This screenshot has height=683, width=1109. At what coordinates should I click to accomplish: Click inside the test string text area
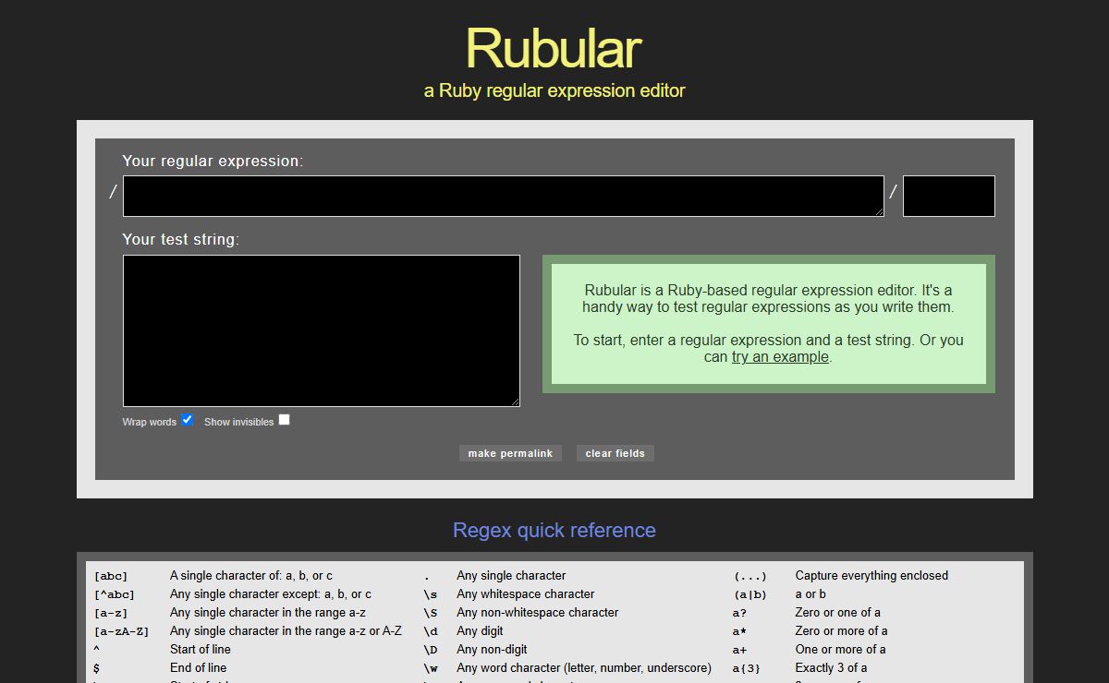pyautogui.click(x=322, y=330)
